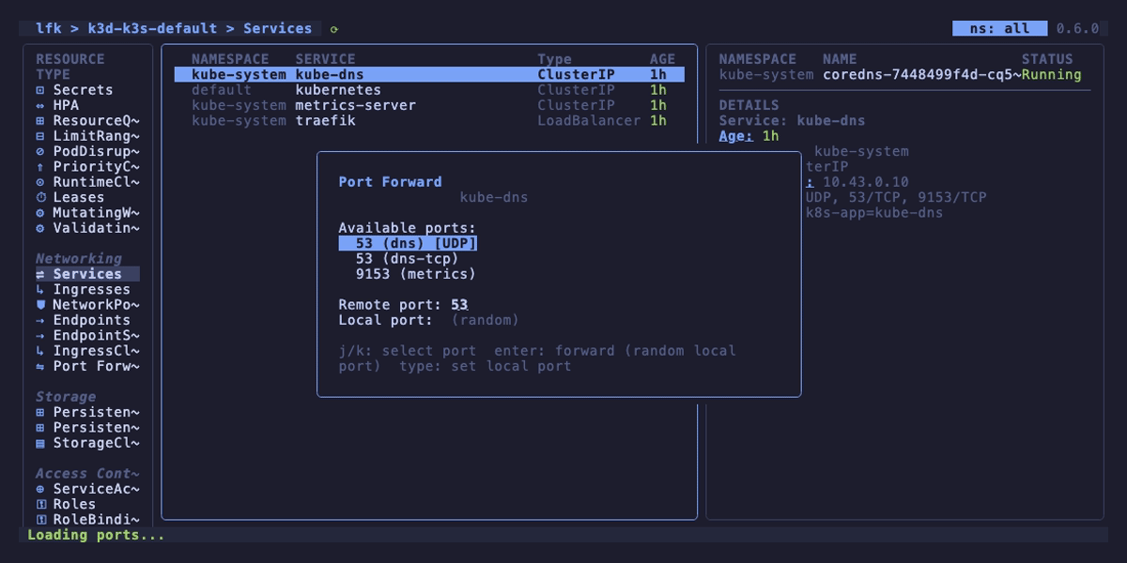Click the Remote port 53 value
The height and width of the screenshot is (563, 1127).
coord(459,305)
